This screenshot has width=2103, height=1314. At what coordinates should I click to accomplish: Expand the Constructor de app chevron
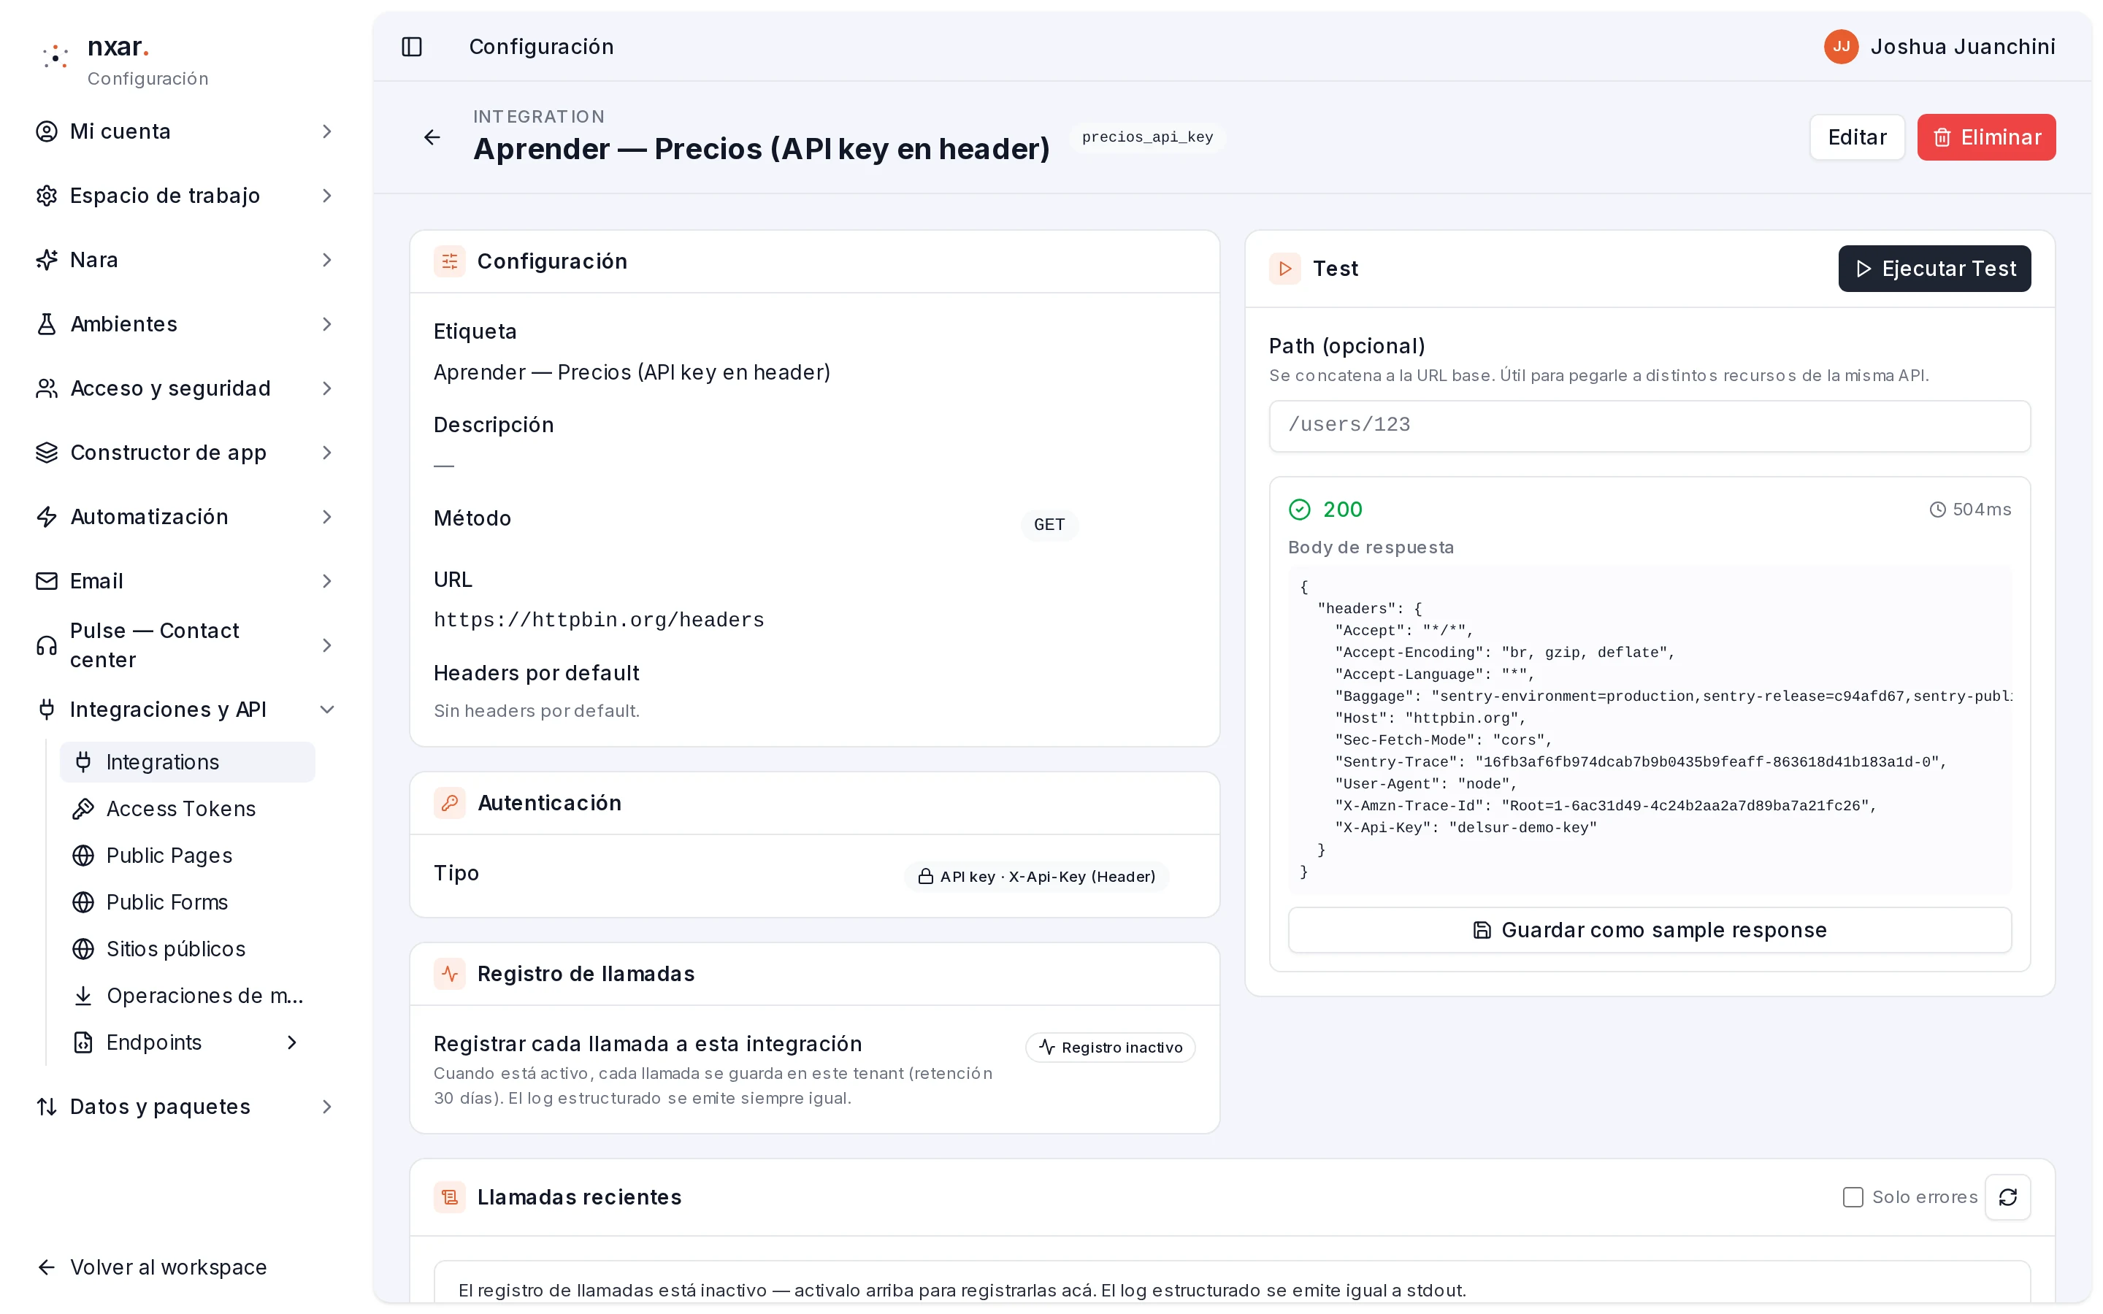328,453
